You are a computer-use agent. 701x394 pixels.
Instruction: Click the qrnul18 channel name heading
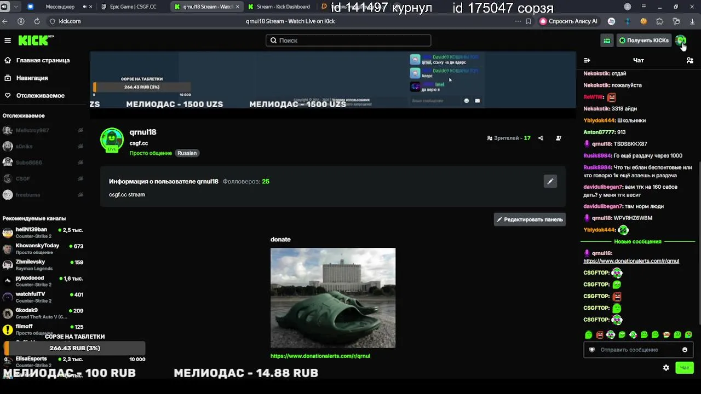(x=143, y=132)
